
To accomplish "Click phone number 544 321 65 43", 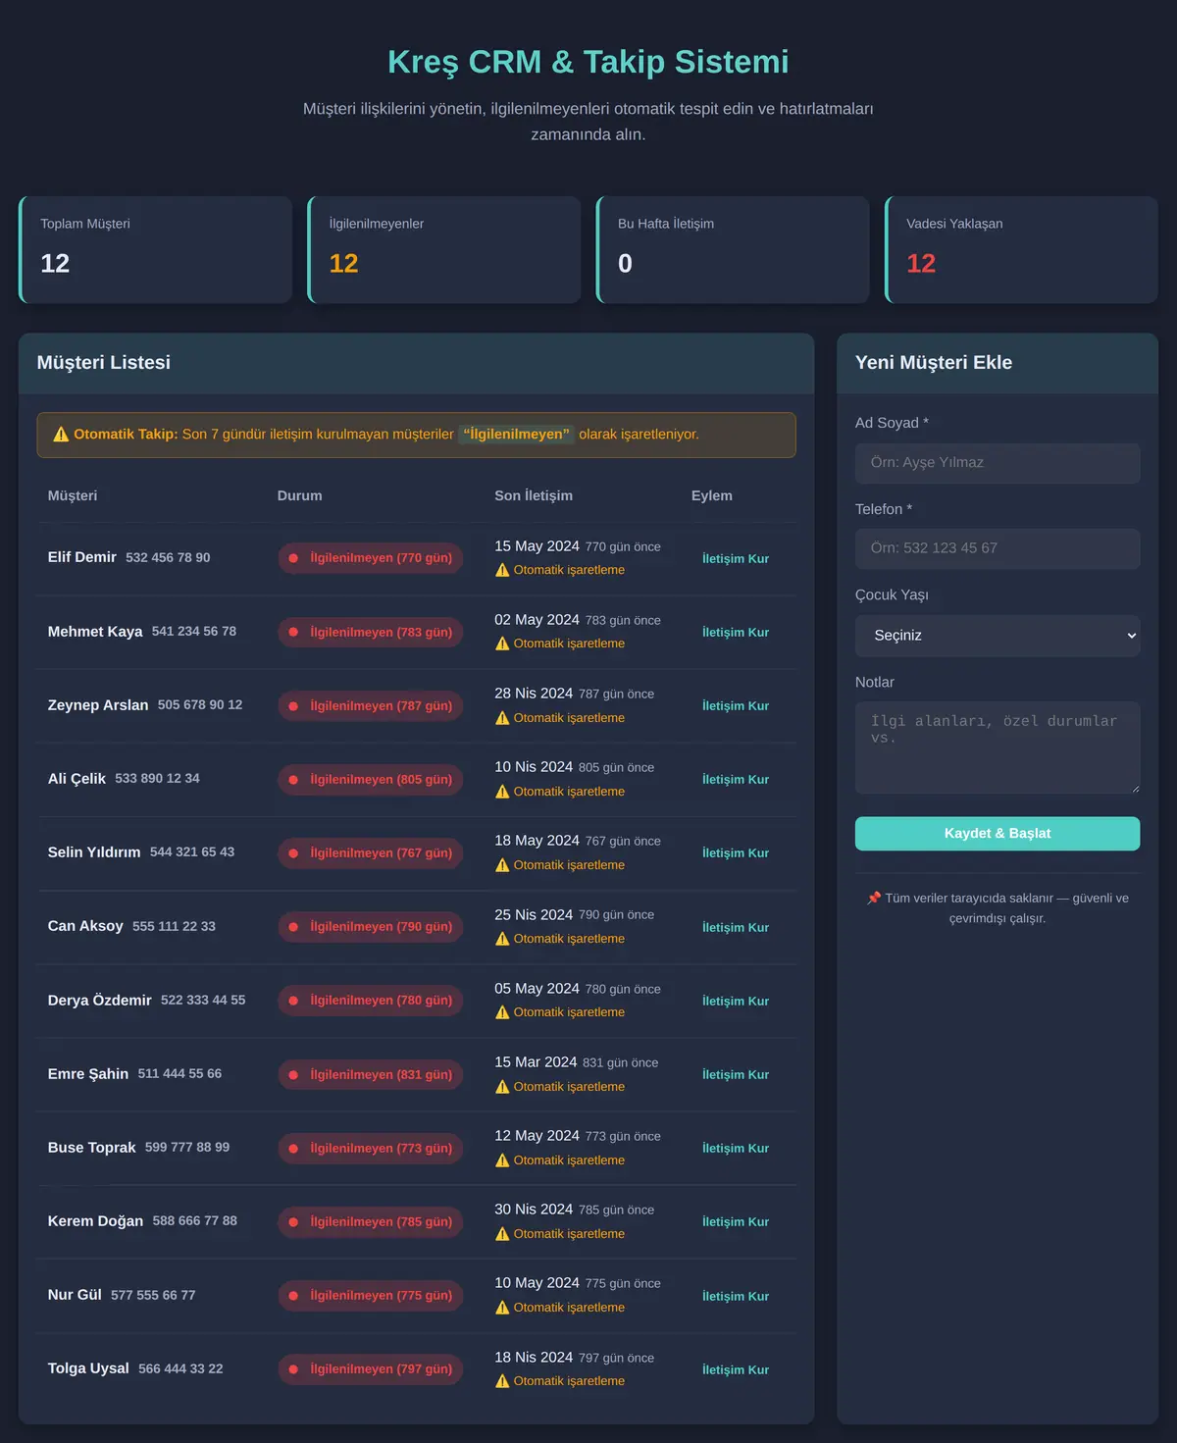I will 192,852.
